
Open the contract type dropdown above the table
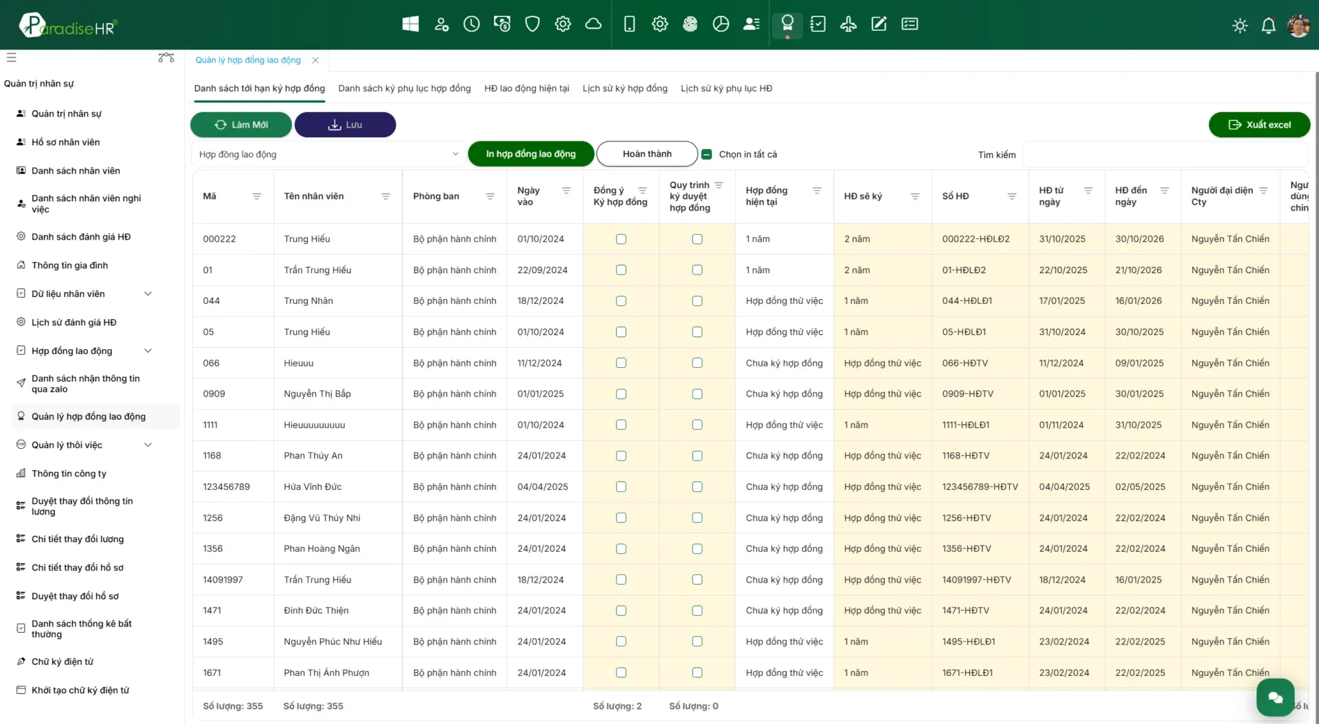(328, 154)
